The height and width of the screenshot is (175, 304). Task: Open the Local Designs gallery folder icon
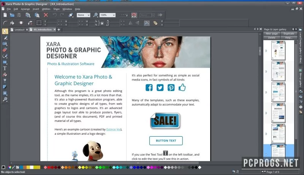pyautogui.click(x=300, y=30)
